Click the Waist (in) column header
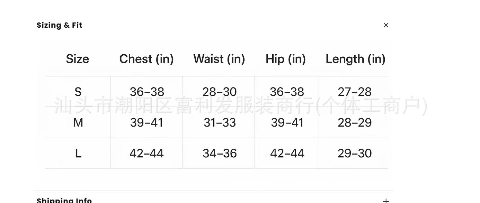Image resolution: width=480 pixels, height=203 pixels. tap(219, 59)
